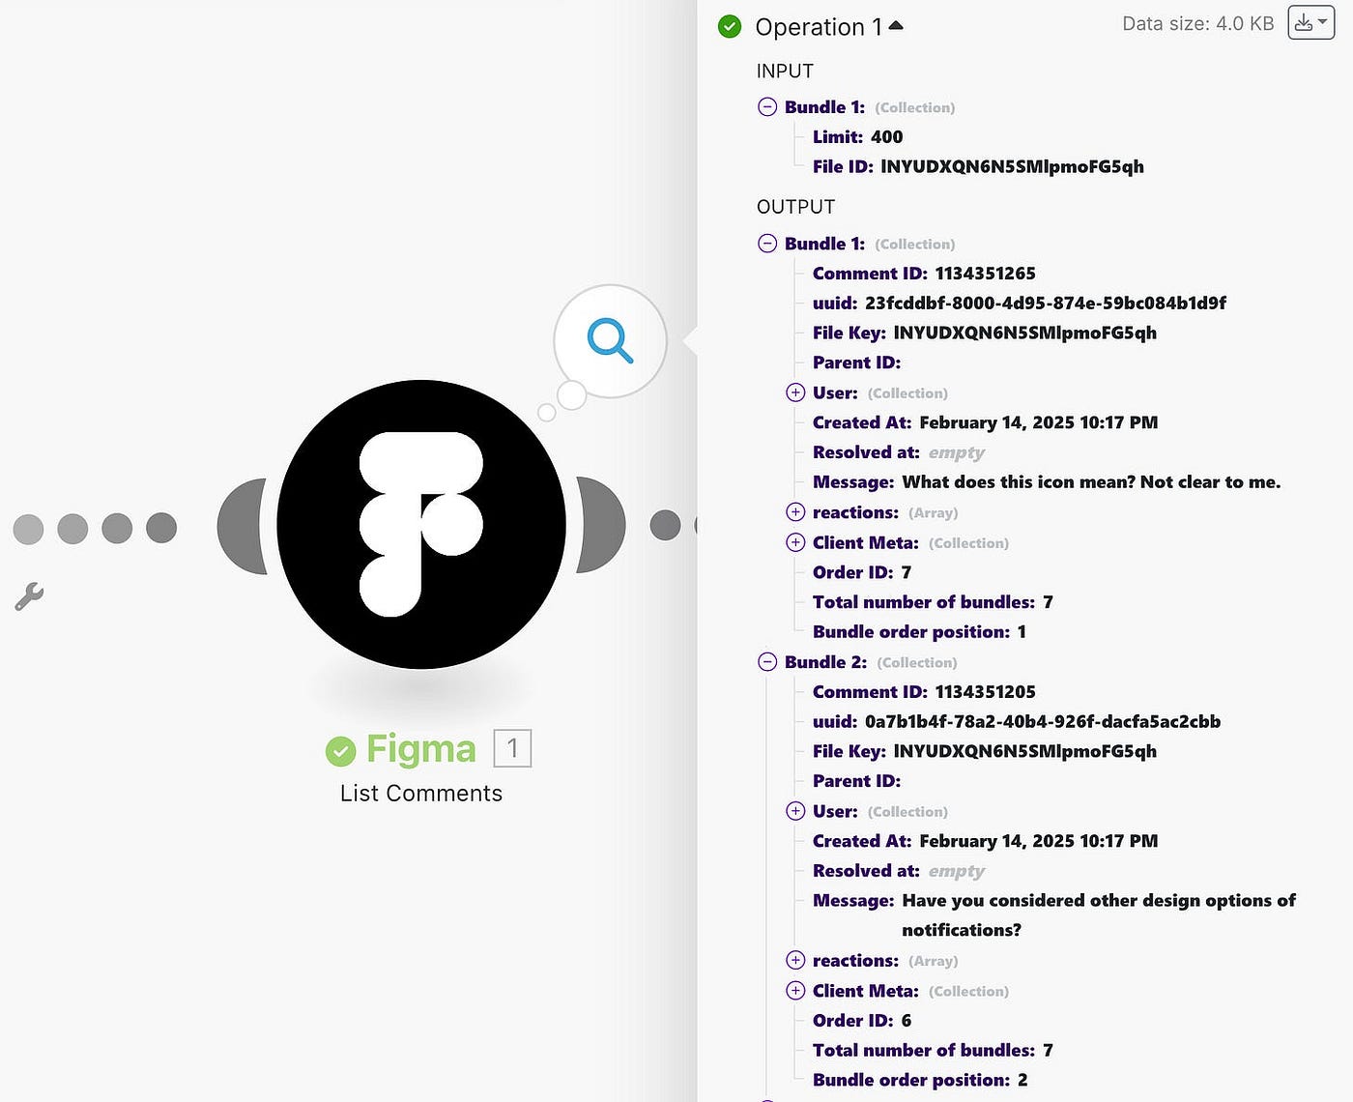Select Bundle order position: 1

tap(919, 632)
